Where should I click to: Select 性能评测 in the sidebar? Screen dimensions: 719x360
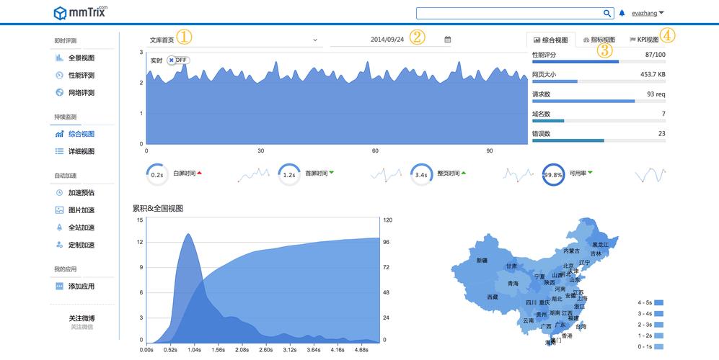(81, 75)
